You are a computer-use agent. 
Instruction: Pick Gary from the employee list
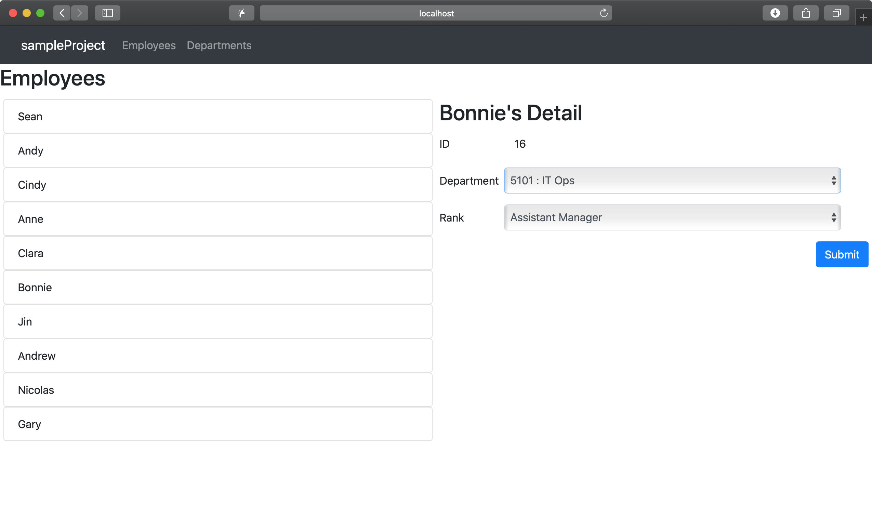click(217, 424)
